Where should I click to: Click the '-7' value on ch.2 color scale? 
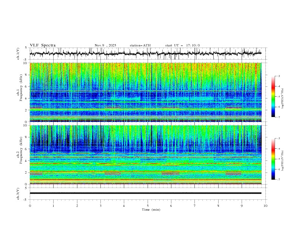278,180
